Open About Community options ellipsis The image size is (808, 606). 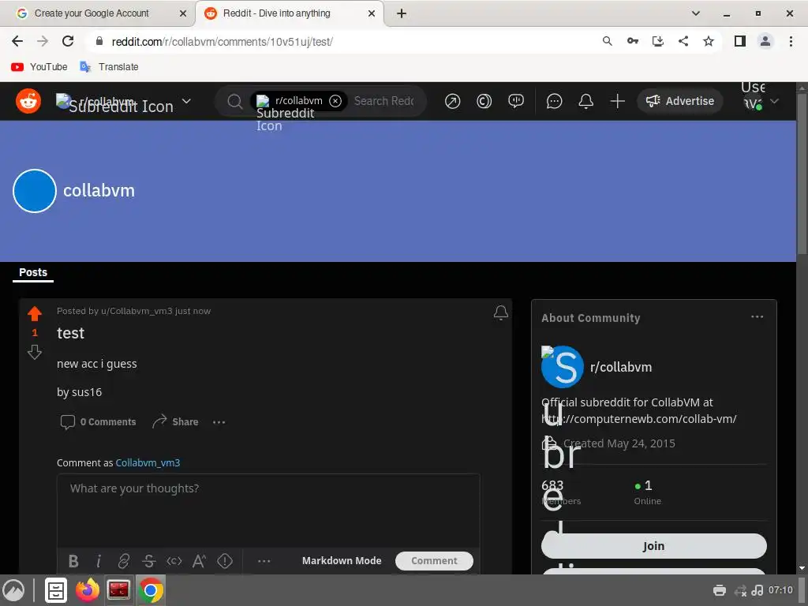(757, 317)
